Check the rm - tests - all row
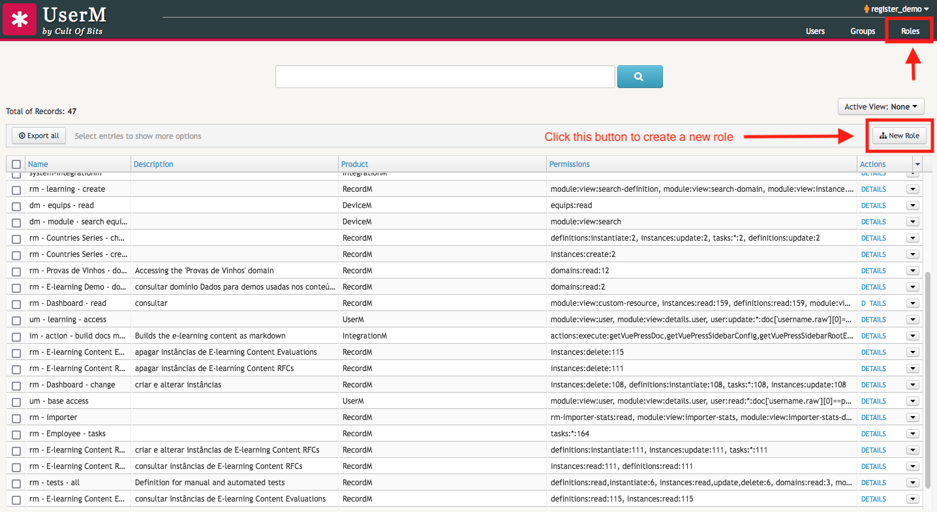This screenshot has width=937, height=512. [16, 483]
